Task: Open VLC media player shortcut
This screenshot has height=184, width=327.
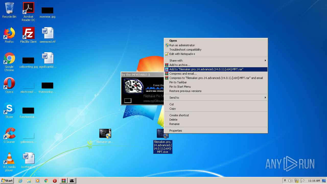Action: coord(9,162)
